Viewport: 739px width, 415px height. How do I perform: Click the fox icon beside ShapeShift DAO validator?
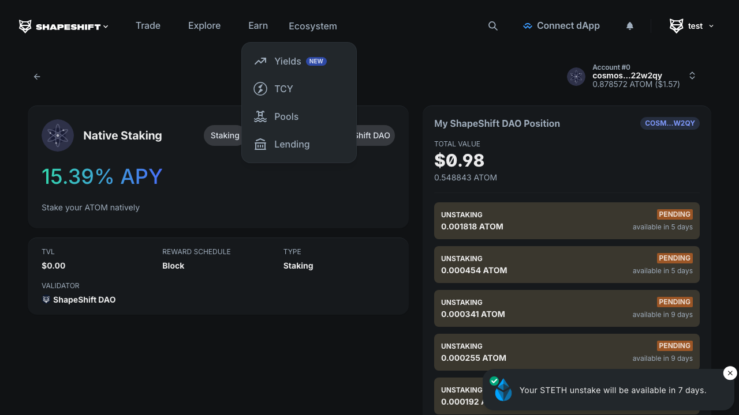[46, 299]
